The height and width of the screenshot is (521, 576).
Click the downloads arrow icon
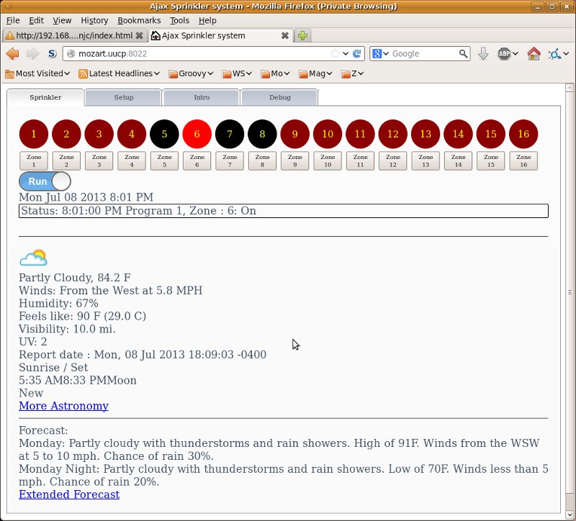(x=482, y=53)
